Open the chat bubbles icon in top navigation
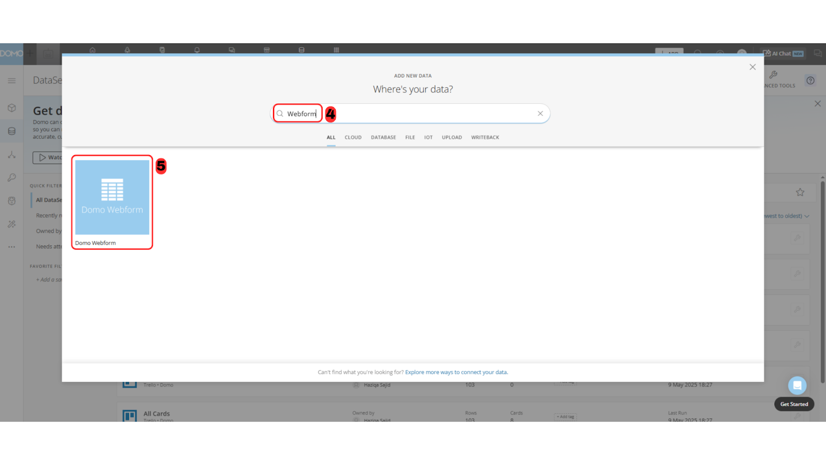This screenshot has width=826, height=465. [232, 50]
